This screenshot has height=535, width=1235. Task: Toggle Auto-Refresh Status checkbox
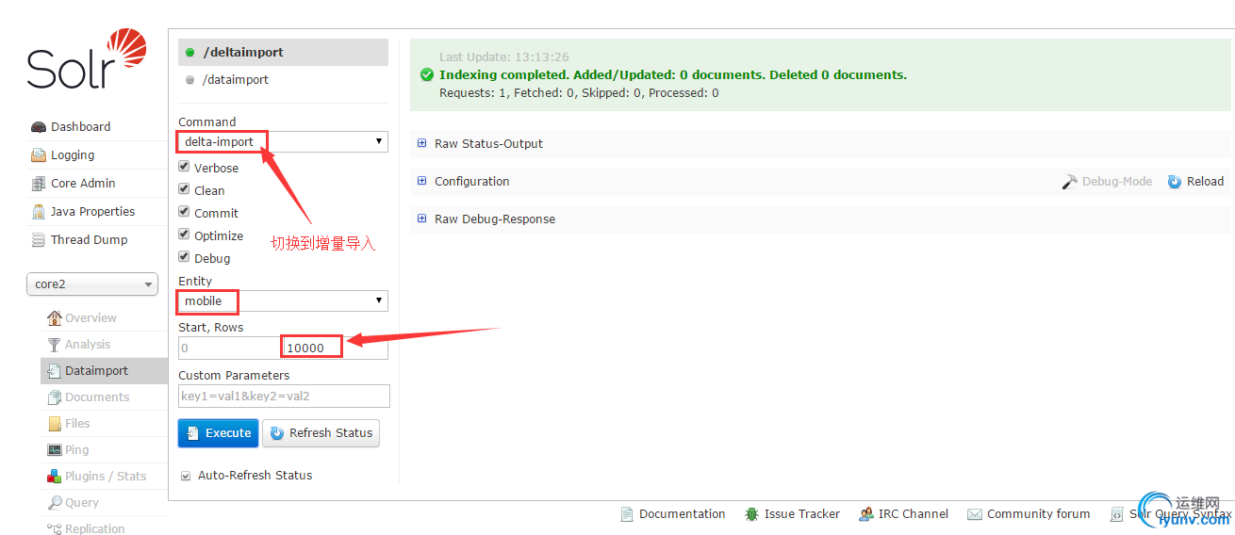pos(186,476)
